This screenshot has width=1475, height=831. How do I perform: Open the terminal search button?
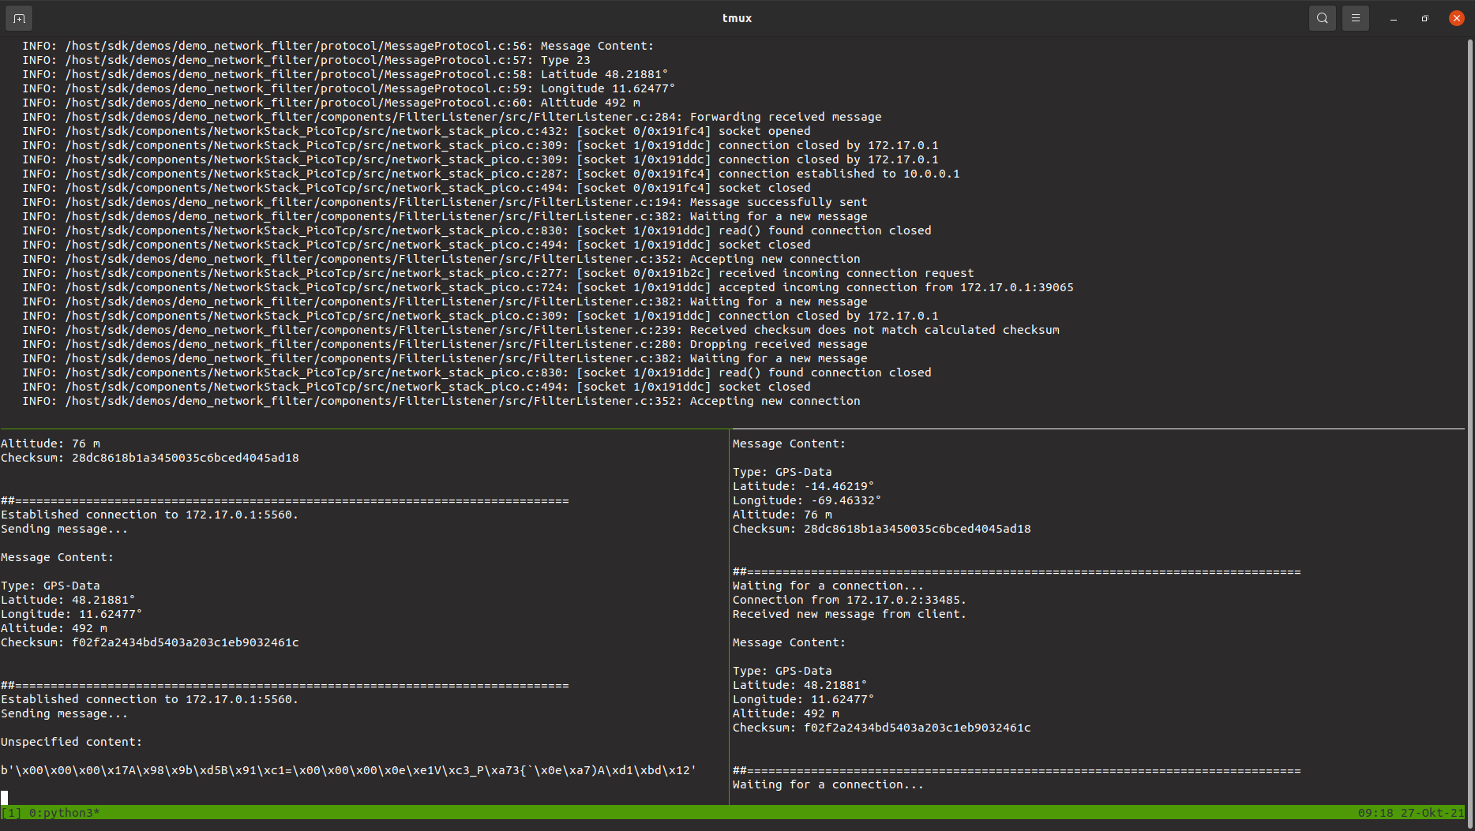coord(1322,18)
